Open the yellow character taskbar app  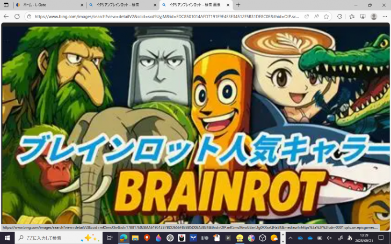240,238
